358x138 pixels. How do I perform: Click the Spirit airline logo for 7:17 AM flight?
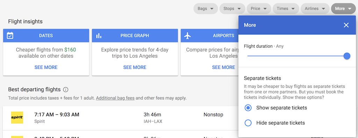pyautogui.click(x=17, y=117)
